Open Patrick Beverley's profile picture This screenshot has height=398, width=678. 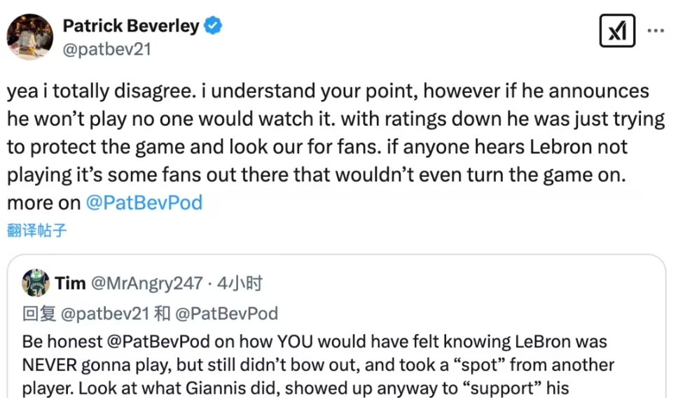tap(30, 36)
